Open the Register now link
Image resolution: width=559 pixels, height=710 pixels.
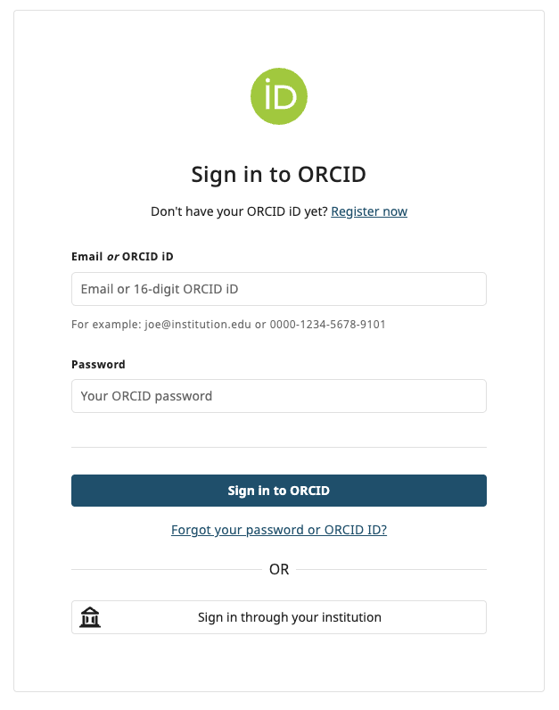[369, 211]
